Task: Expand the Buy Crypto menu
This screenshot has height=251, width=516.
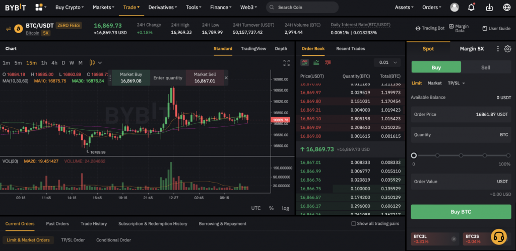Action: click(x=70, y=7)
